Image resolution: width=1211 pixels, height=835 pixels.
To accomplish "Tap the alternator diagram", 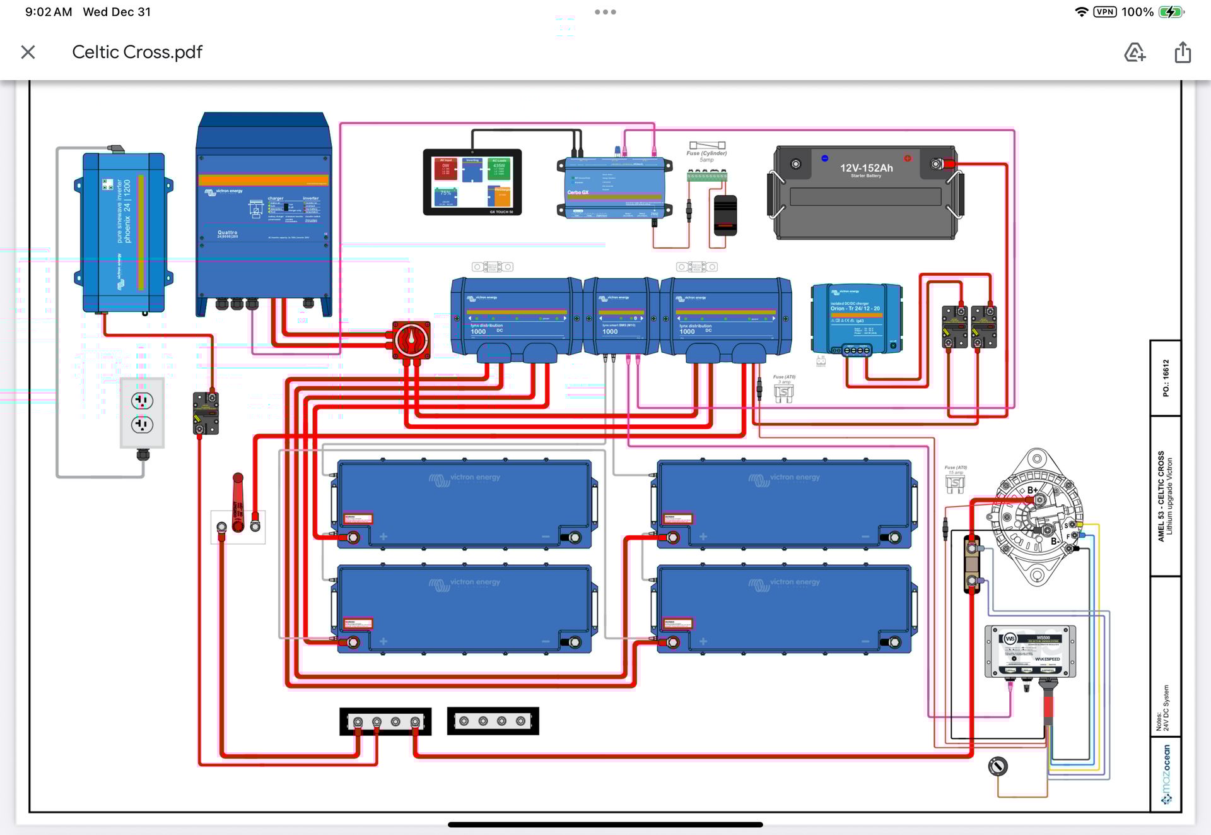I will pyautogui.click(x=1036, y=518).
